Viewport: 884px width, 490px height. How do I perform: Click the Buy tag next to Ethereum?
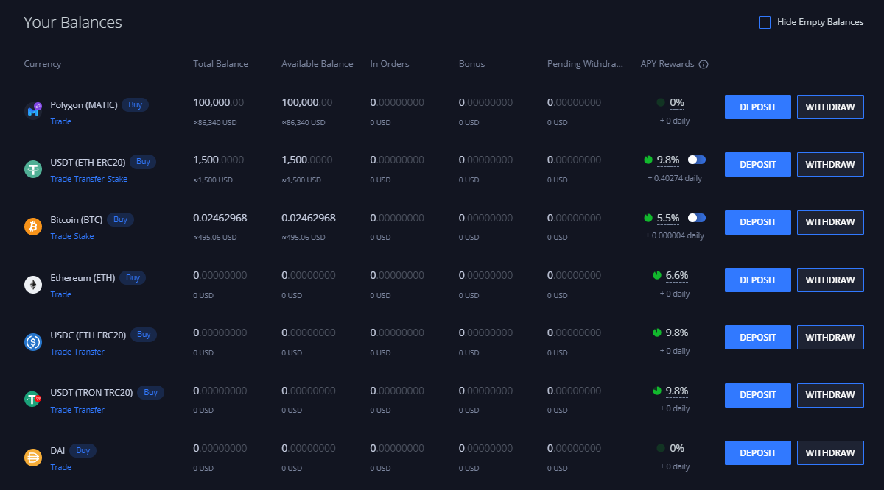133,277
